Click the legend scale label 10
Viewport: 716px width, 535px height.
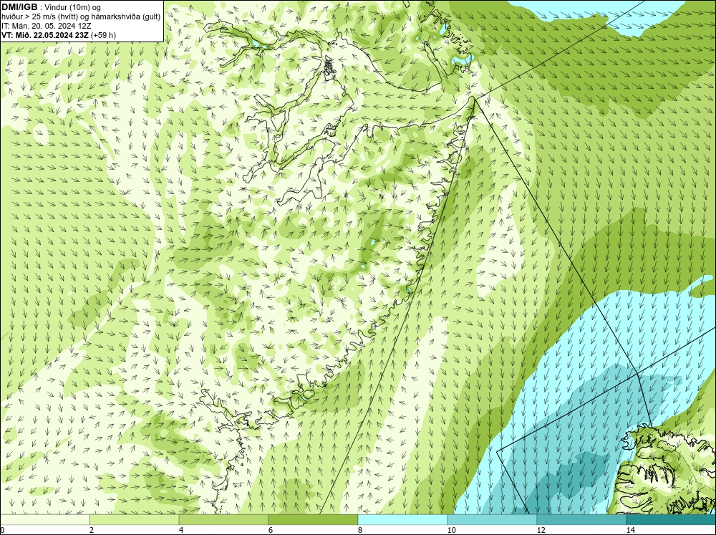click(451, 530)
